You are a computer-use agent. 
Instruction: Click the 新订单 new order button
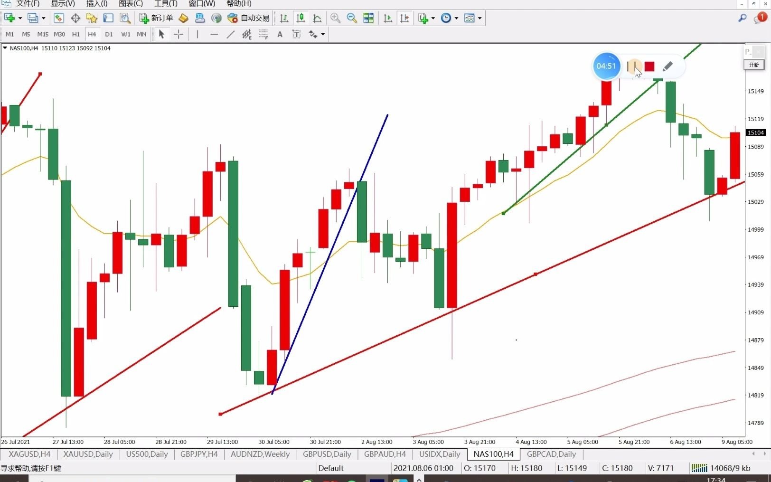[x=156, y=18]
